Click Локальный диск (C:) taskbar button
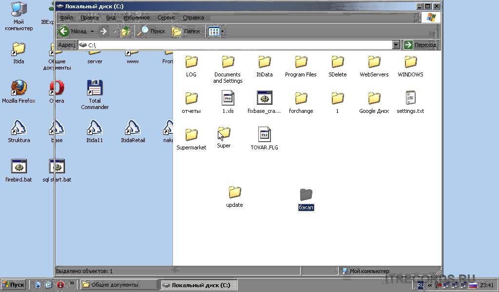499x292 pixels. (x=198, y=285)
